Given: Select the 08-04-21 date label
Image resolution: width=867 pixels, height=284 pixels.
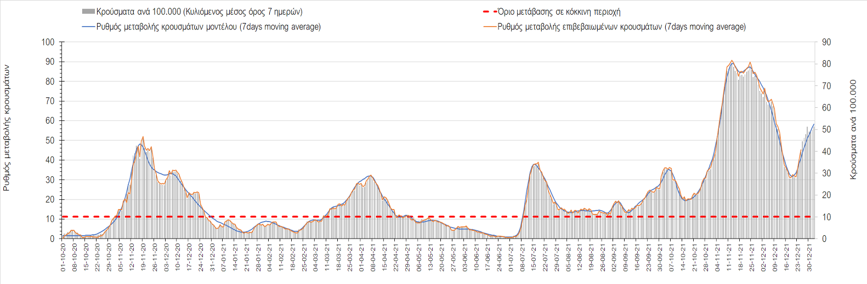Looking at the screenshot, I should tap(373, 258).
